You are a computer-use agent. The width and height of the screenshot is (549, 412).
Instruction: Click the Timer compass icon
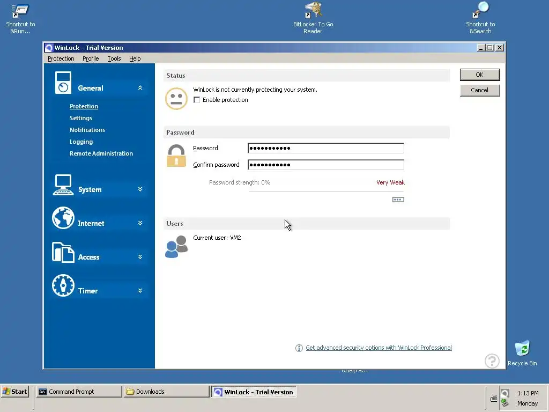(x=63, y=285)
